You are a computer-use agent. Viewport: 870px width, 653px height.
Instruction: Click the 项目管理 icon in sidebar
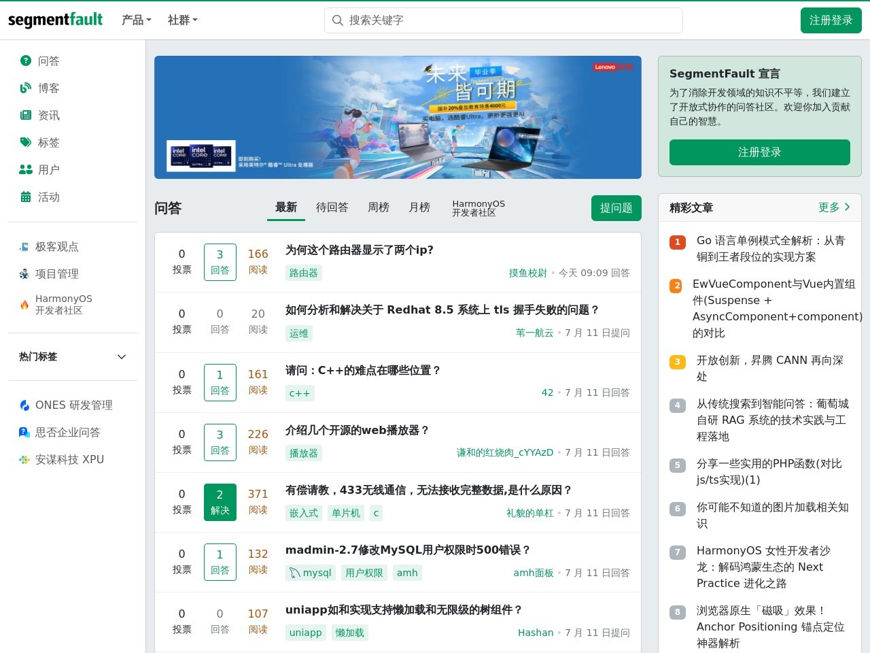coord(24,273)
